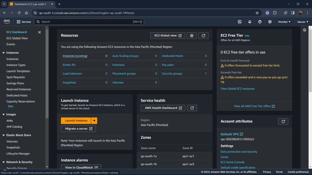Open the AWS Health Dashboard button
Image resolution: width=312 pixels, height=175 pixels.
tap(163, 108)
